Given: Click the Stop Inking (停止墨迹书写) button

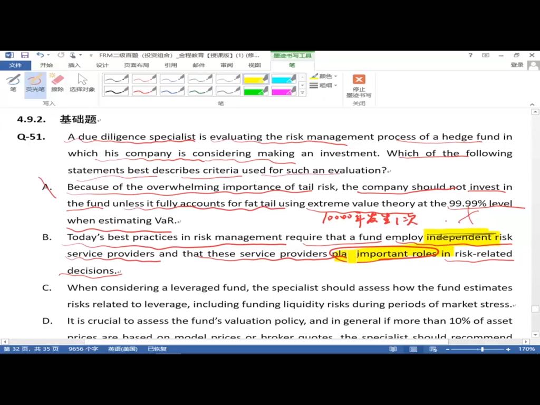Looking at the screenshot, I should coord(359,85).
